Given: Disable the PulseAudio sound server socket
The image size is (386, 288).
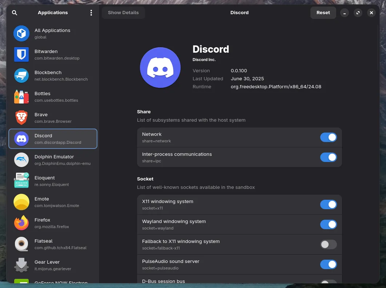Looking at the screenshot, I should [x=328, y=264].
